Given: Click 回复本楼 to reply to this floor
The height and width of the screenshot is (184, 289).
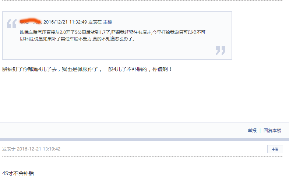Looking at the screenshot, I should 272,131.
